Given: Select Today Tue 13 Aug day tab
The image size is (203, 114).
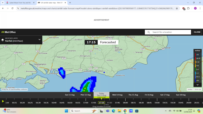Looking at the screenshot, I should point(101,95).
